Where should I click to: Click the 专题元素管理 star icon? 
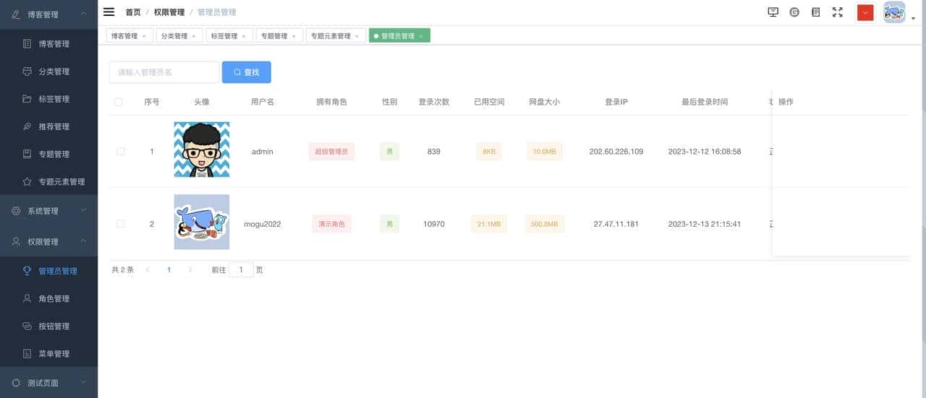click(27, 181)
